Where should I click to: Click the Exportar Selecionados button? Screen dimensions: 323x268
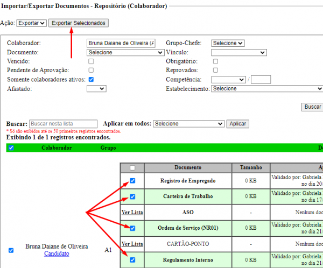coord(79,23)
